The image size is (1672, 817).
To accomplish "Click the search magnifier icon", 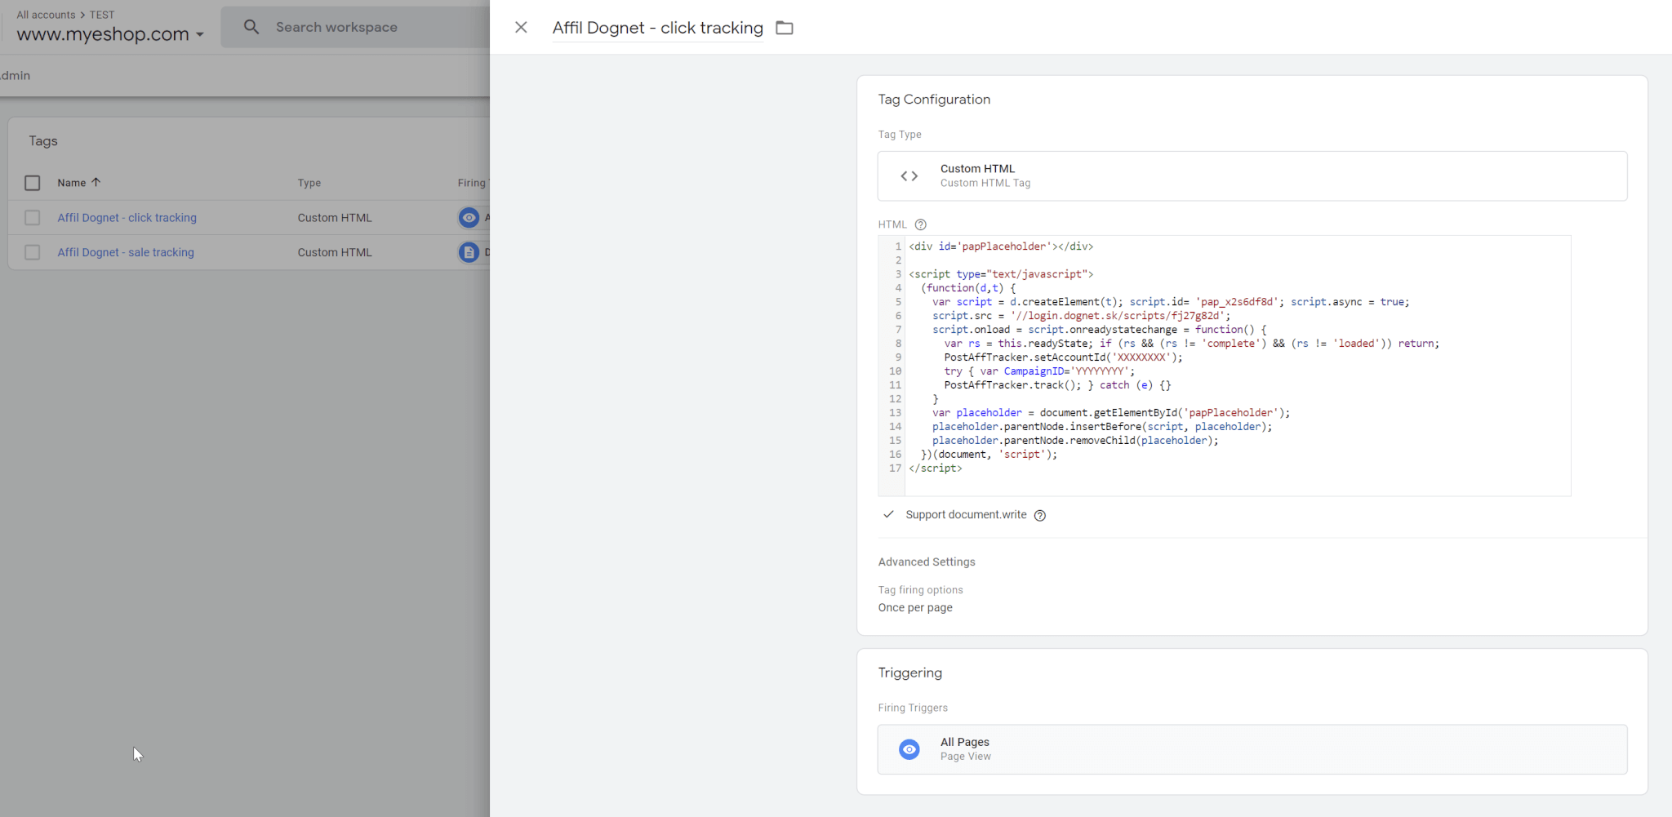I will [251, 27].
